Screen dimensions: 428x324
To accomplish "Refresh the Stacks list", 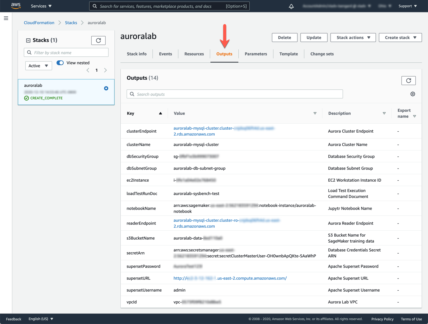I will coord(98,40).
